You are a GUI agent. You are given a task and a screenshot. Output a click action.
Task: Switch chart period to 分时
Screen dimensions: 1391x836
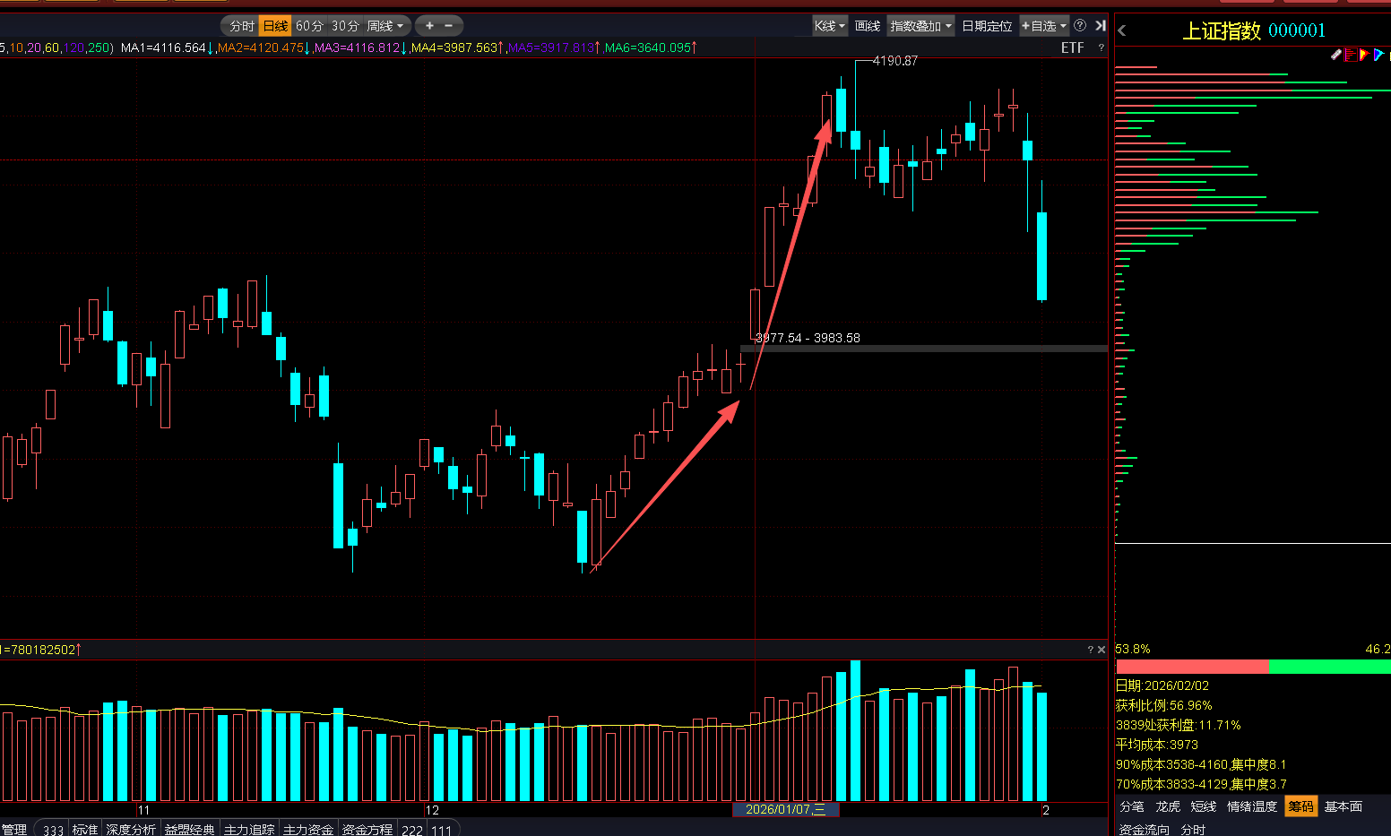click(241, 26)
